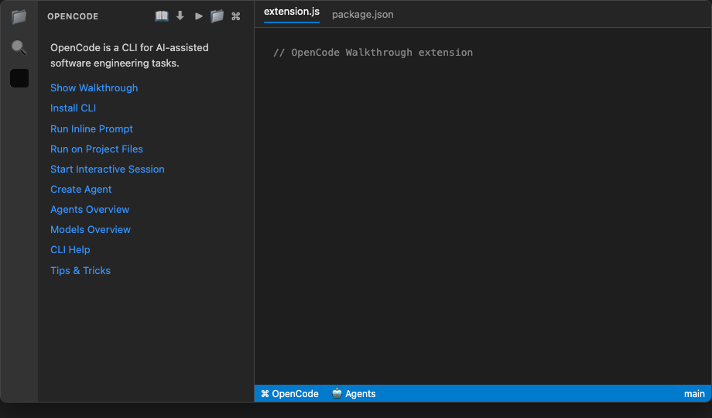The height and width of the screenshot is (418, 712).
Task: Open the Models Overview link
Action: (x=91, y=229)
